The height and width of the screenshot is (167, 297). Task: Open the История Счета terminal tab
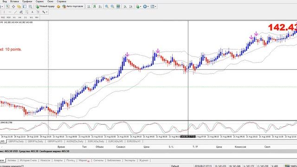point(28,161)
